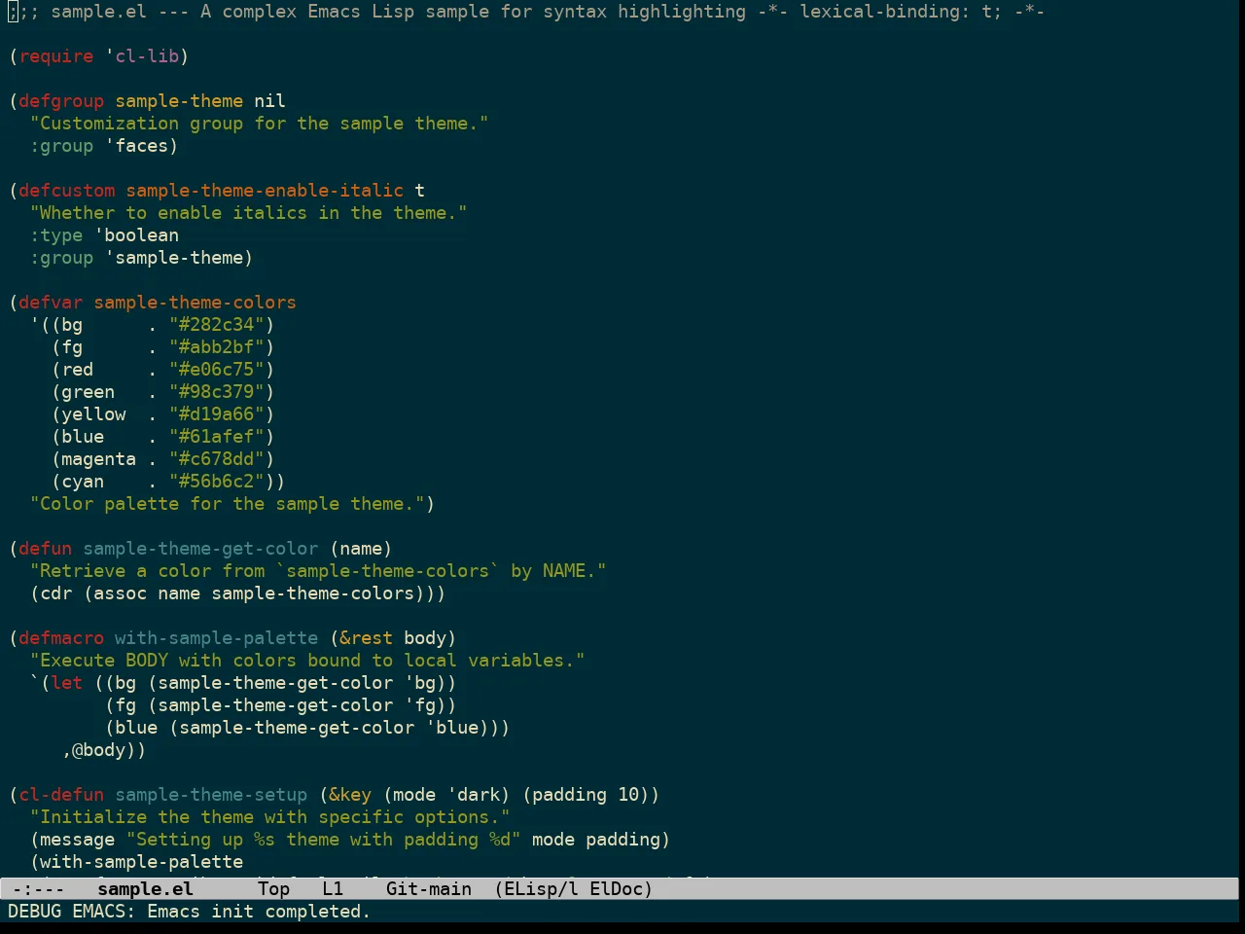Click "Git-main" version control indicator

click(x=429, y=888)
